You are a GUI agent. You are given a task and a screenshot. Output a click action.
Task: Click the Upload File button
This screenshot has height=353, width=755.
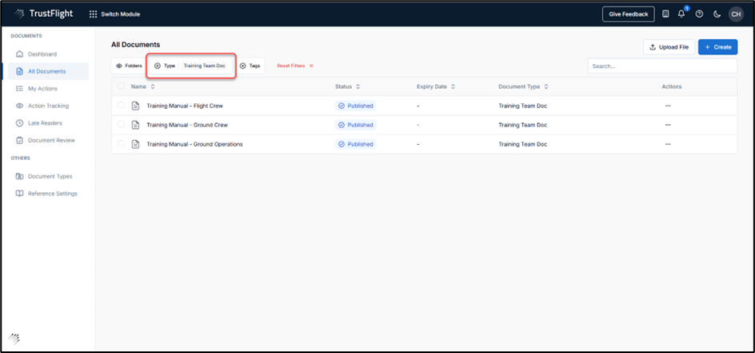[x=668, y=47]
